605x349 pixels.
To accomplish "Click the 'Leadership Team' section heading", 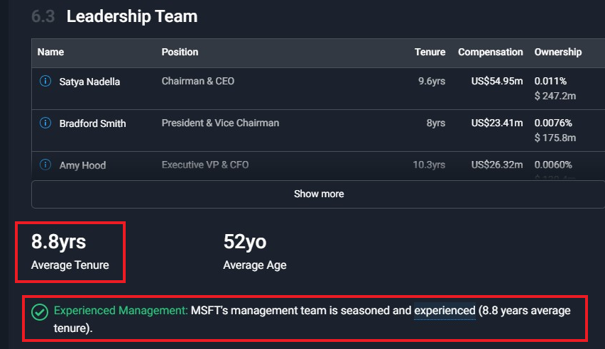I will pyautogui.click(x=132, y=16).
